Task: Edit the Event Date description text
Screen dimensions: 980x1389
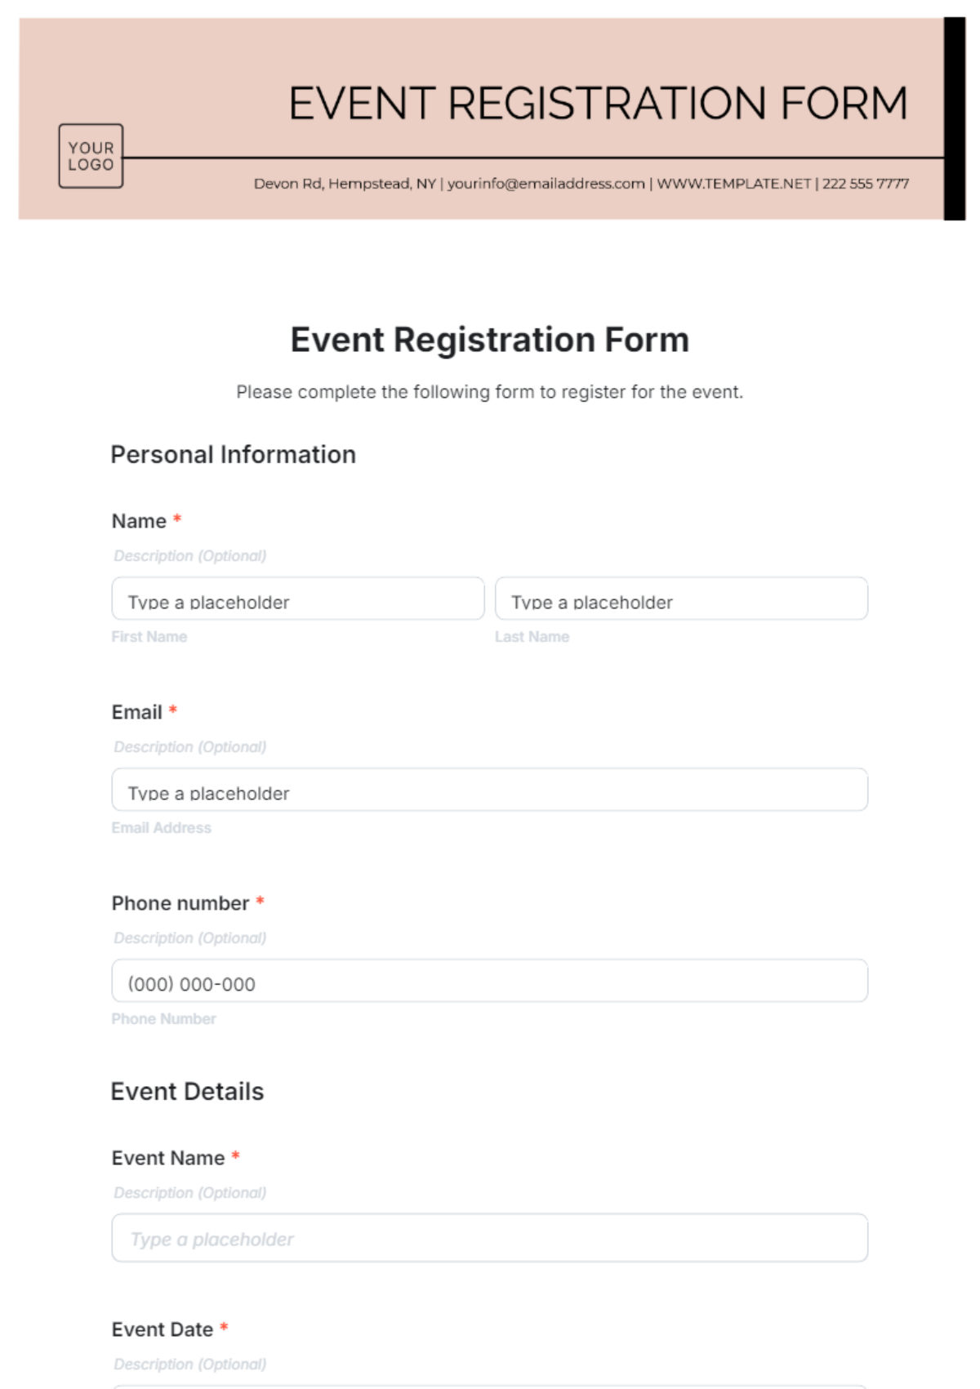Action: [190, 1365]
